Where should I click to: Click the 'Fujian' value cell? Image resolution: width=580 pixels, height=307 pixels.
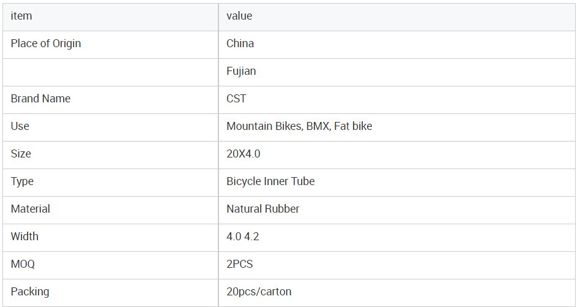click(x=241, y=71)
